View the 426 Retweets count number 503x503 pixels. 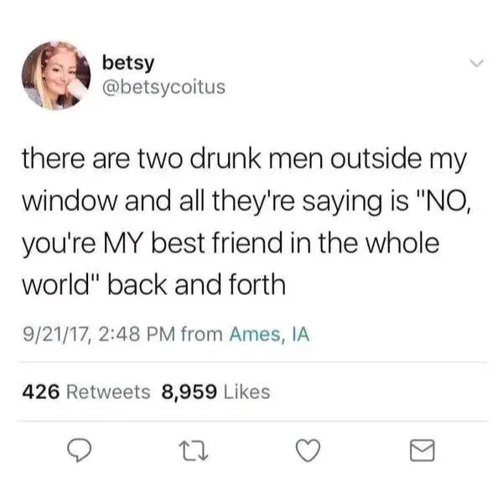point(41,392)
